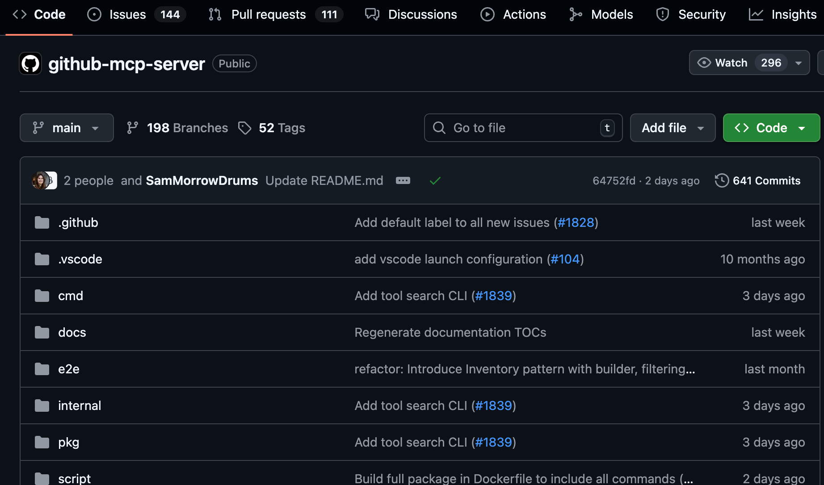This screenshot has height=485, width=824.
Task: Click the folder icon beside internal
Action: (42, 406)
